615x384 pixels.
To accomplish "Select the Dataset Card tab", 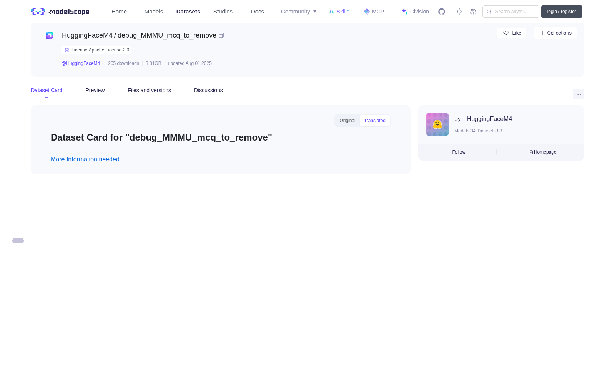I will [47, 90].
